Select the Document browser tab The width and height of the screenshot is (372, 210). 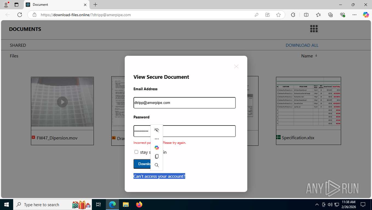(x=57, y=5)
